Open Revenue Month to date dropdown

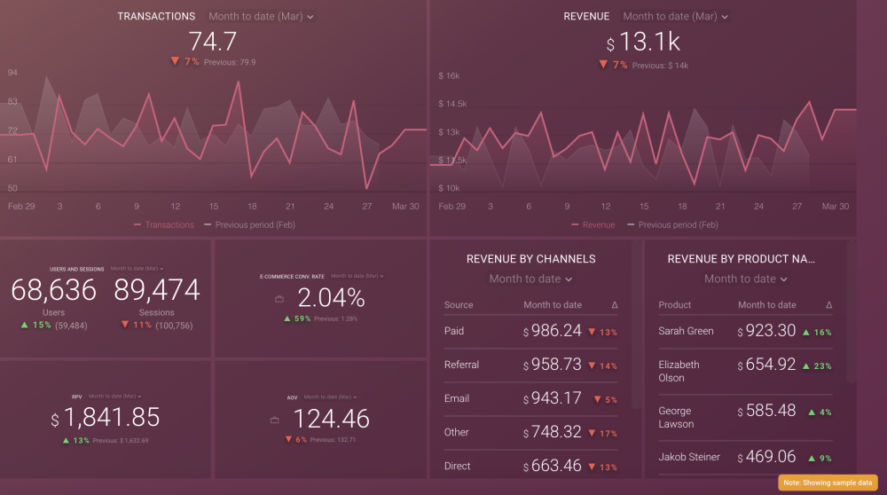coord(675,17)
